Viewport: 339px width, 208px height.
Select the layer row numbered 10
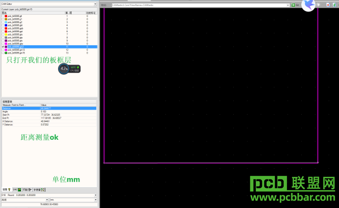(49, 44)
